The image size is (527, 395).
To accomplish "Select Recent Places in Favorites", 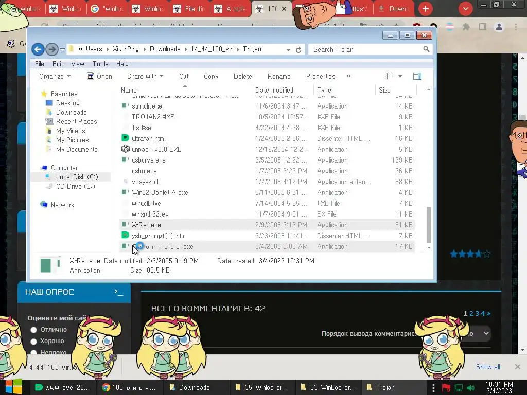I will [76, 121].
